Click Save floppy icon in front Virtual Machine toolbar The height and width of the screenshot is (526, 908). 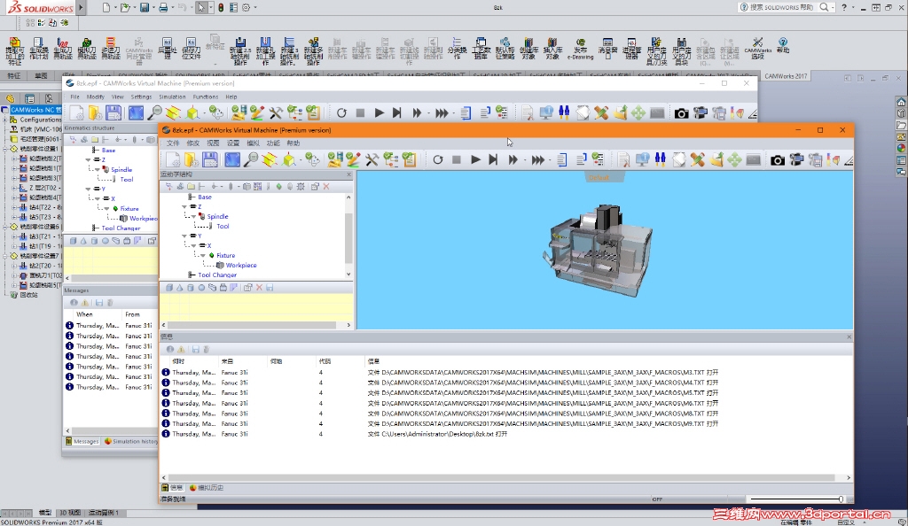[x=209, y=159]
